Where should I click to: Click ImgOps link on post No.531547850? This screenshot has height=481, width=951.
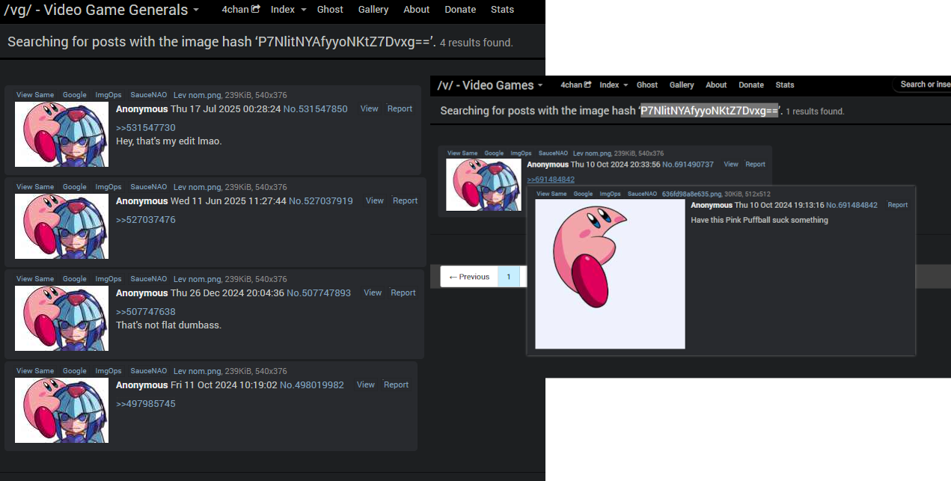coord(108,95)
